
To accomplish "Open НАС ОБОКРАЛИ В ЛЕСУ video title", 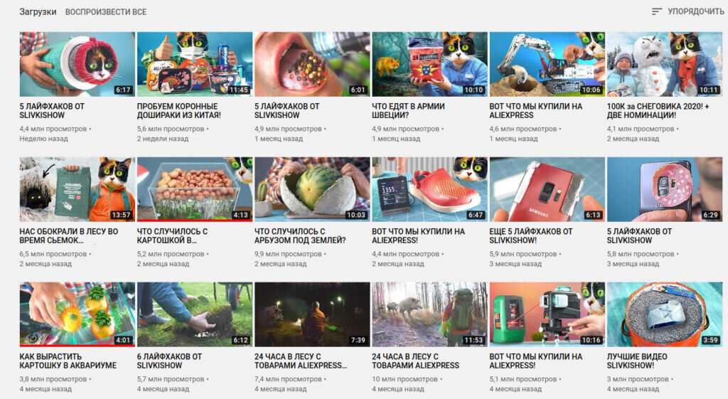I will click(69, 236).
